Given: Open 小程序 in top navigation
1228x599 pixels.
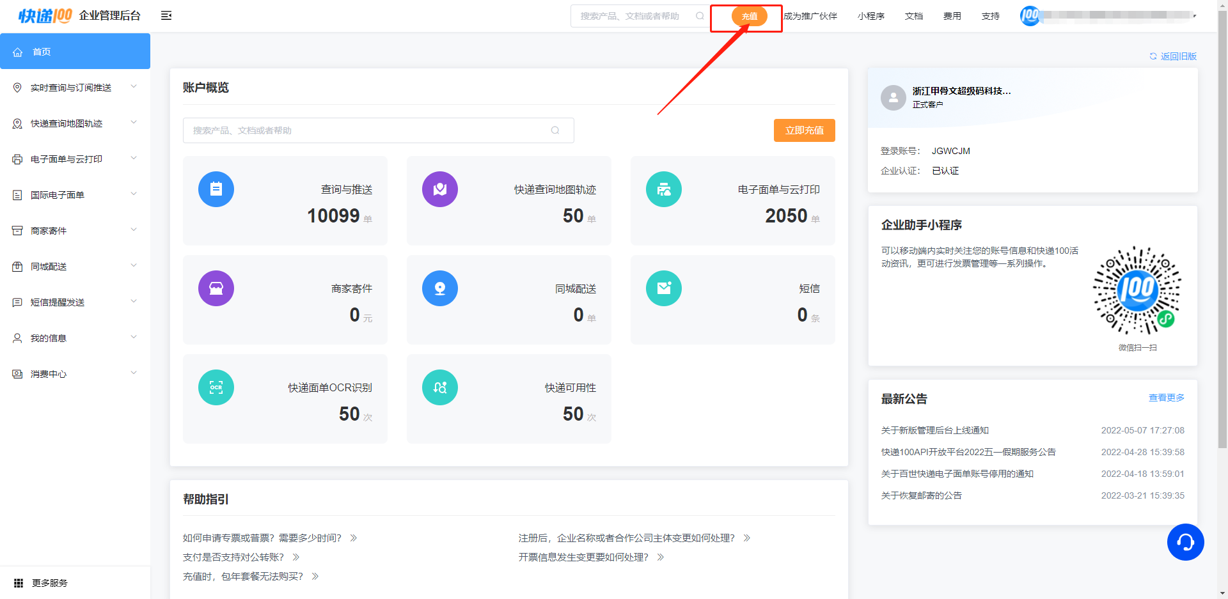Looking at the screenshot, I should [871, 16].
